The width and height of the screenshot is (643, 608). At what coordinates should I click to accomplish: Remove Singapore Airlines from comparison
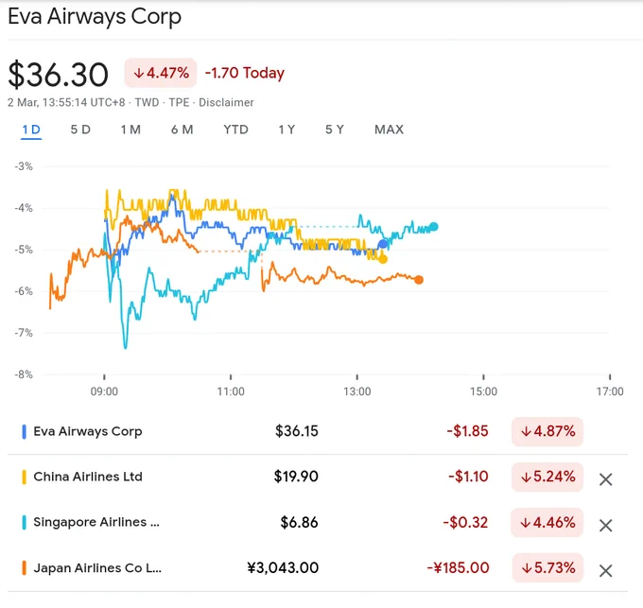click(x=605, y=525)
